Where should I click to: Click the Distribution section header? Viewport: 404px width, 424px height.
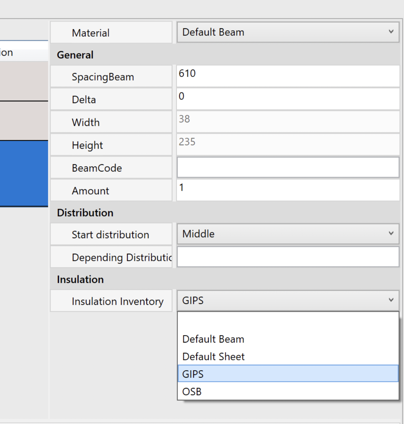(85, 213)
